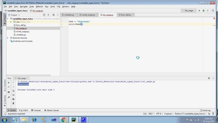This screenshot has height=123, width=218.
Task: Collapse varaiables_types_funcs root folder
Action: (8, 19)
